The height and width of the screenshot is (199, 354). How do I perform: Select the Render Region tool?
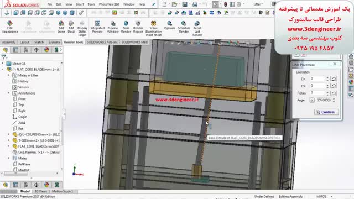point(138,27)
